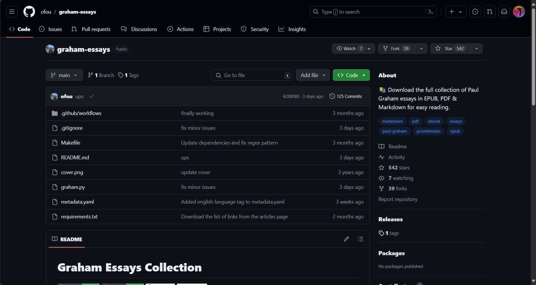Click the ycombinator topic tag
Viewport: 536px width, 285px height.
pos(428,131)
